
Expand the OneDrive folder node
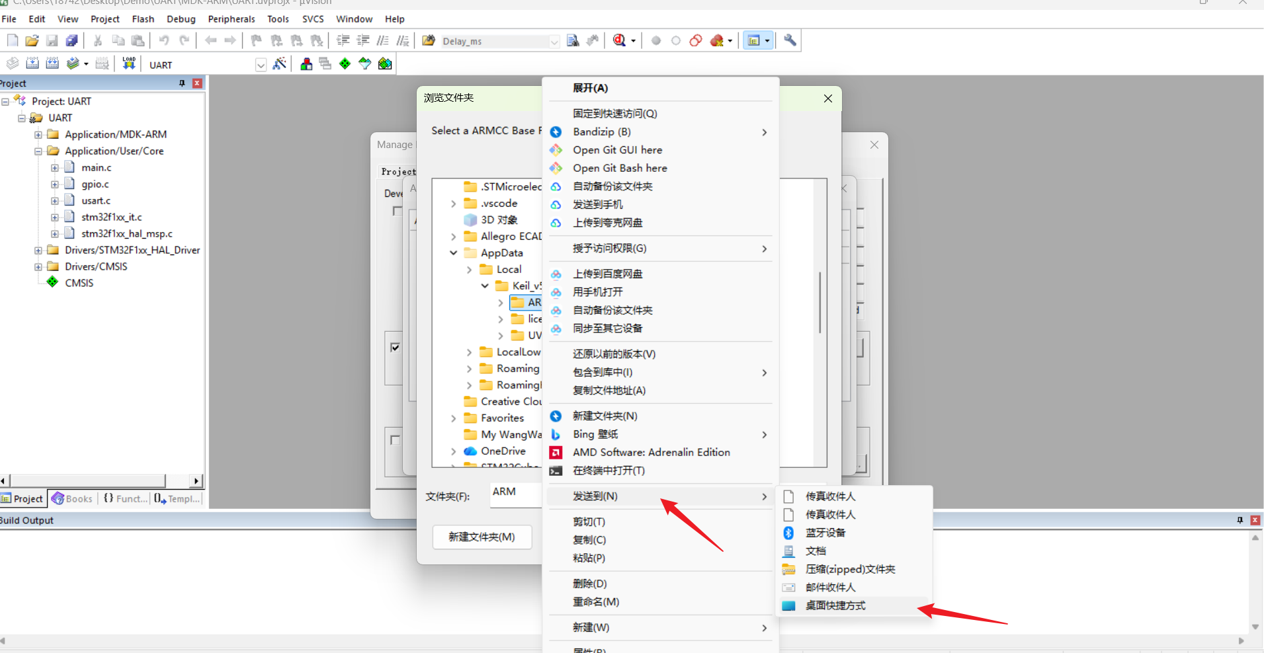453,451
